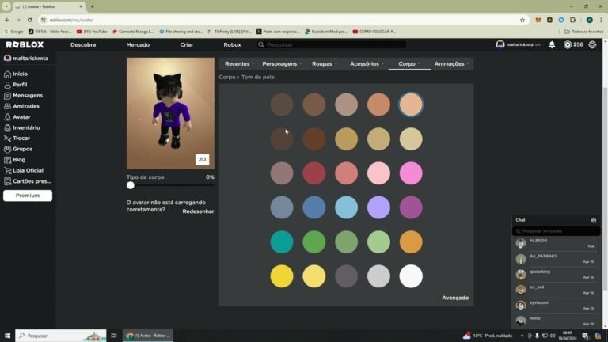
Task: Open a new browser tab
Action: coord(93,6)
